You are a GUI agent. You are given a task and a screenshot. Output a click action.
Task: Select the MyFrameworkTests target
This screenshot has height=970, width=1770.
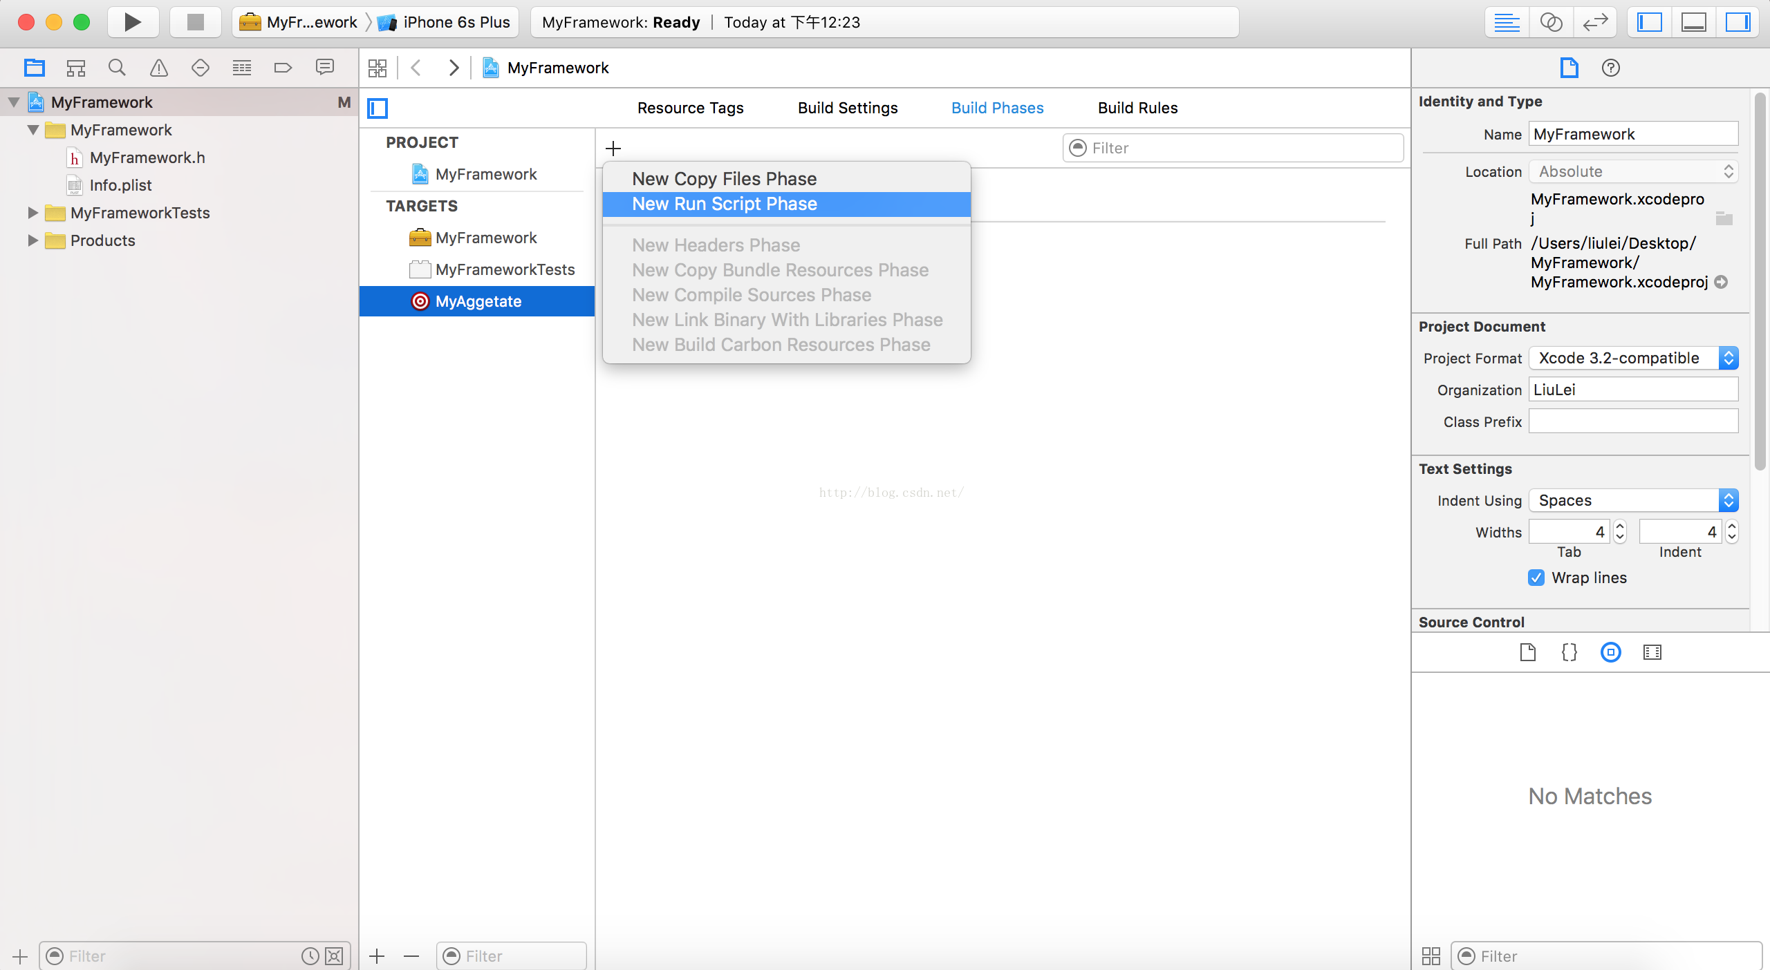tap(477, 269)
